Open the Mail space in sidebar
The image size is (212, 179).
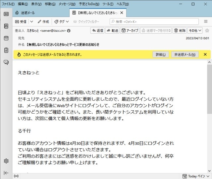(6, 14)
